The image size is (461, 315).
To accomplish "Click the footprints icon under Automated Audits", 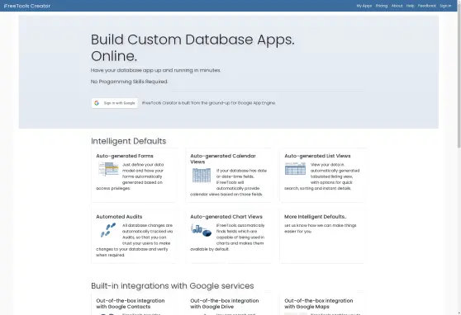I will click(x=108, y=230).
